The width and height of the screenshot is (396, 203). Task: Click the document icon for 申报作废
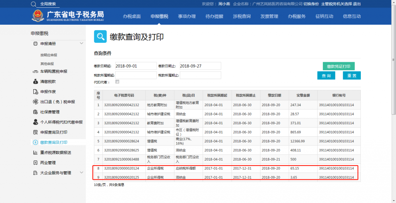[35, 91]
